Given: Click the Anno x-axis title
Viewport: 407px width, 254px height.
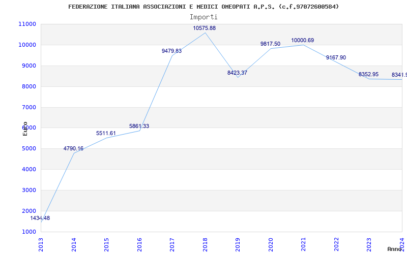Looking at the screenshot, I should (x=394, y=249).
